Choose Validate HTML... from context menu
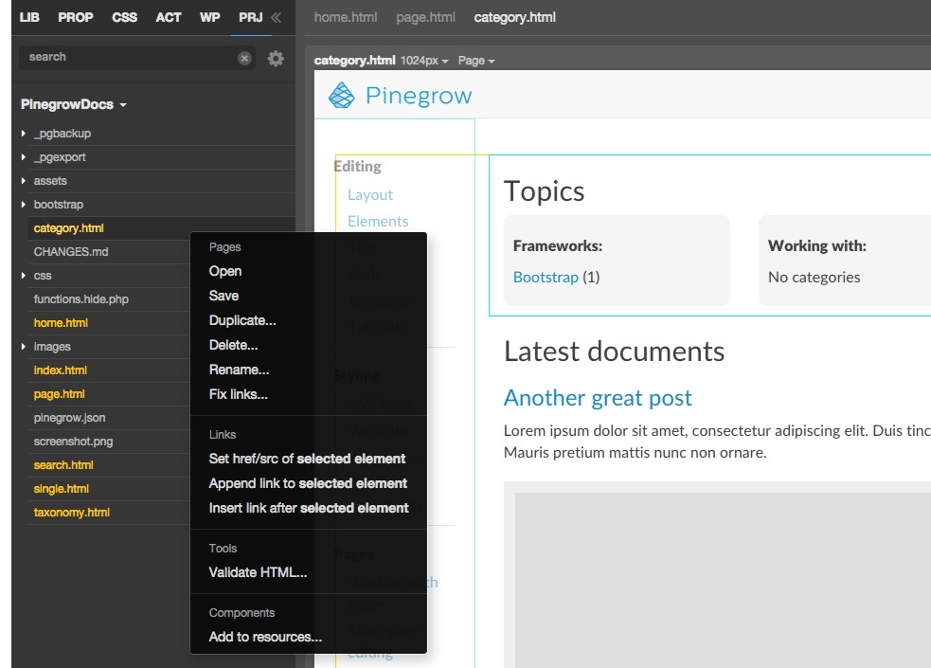The image size is (931, 668). tap(258, 572)
